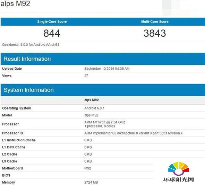Click the Operating System label
Image resolution: width=205 pixels, height=185 pixels.
pos(17,108)
